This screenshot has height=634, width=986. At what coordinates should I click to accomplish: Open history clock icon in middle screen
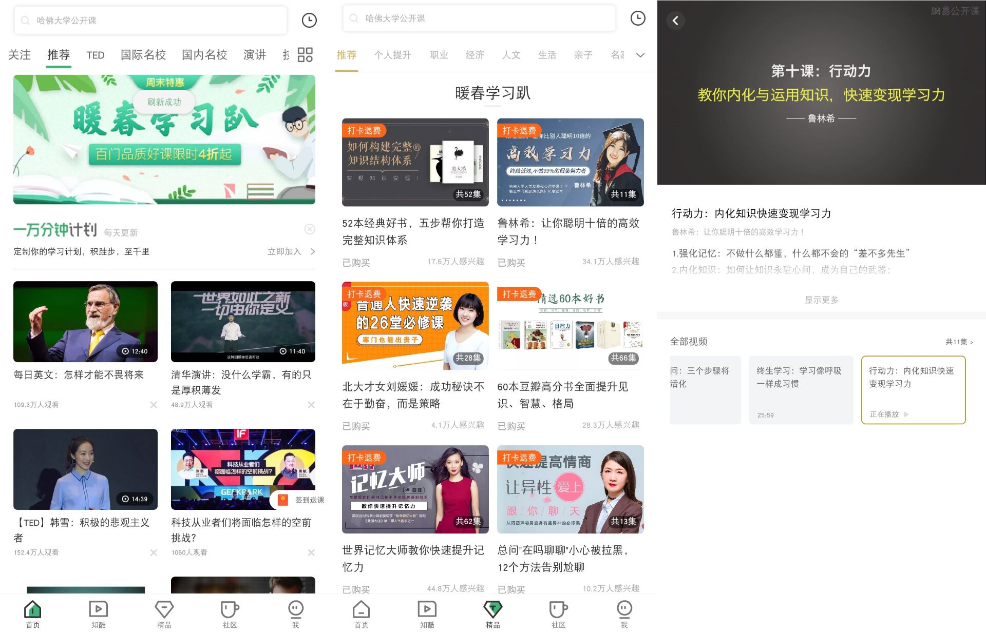(x=638, y=18)
